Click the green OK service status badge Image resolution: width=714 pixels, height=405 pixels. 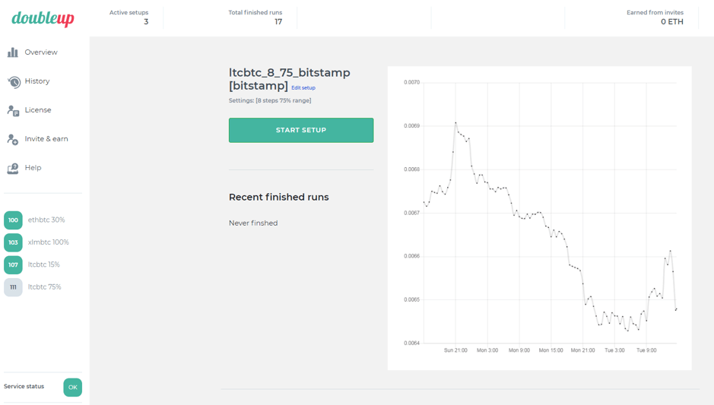click(x=72, y=387)
